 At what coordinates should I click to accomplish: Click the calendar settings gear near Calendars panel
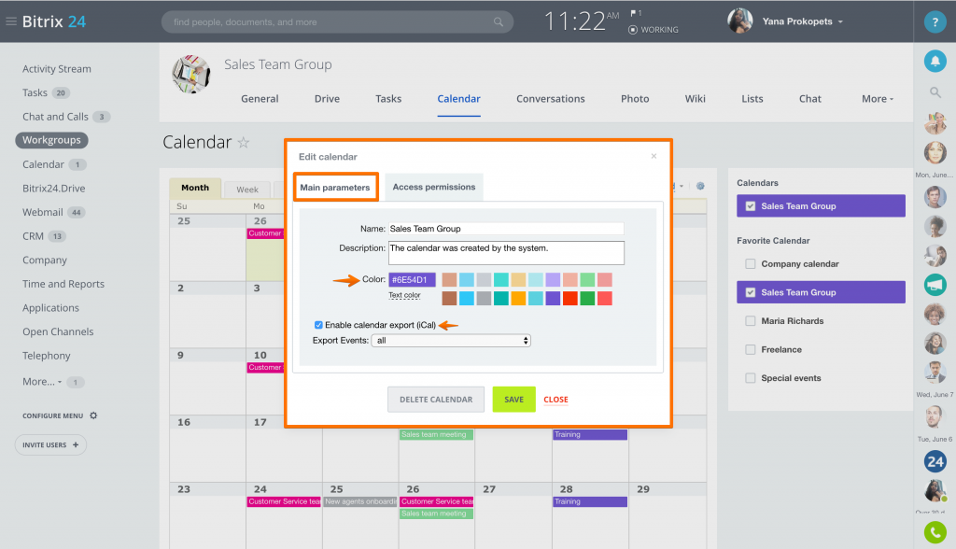pos(700,186)
